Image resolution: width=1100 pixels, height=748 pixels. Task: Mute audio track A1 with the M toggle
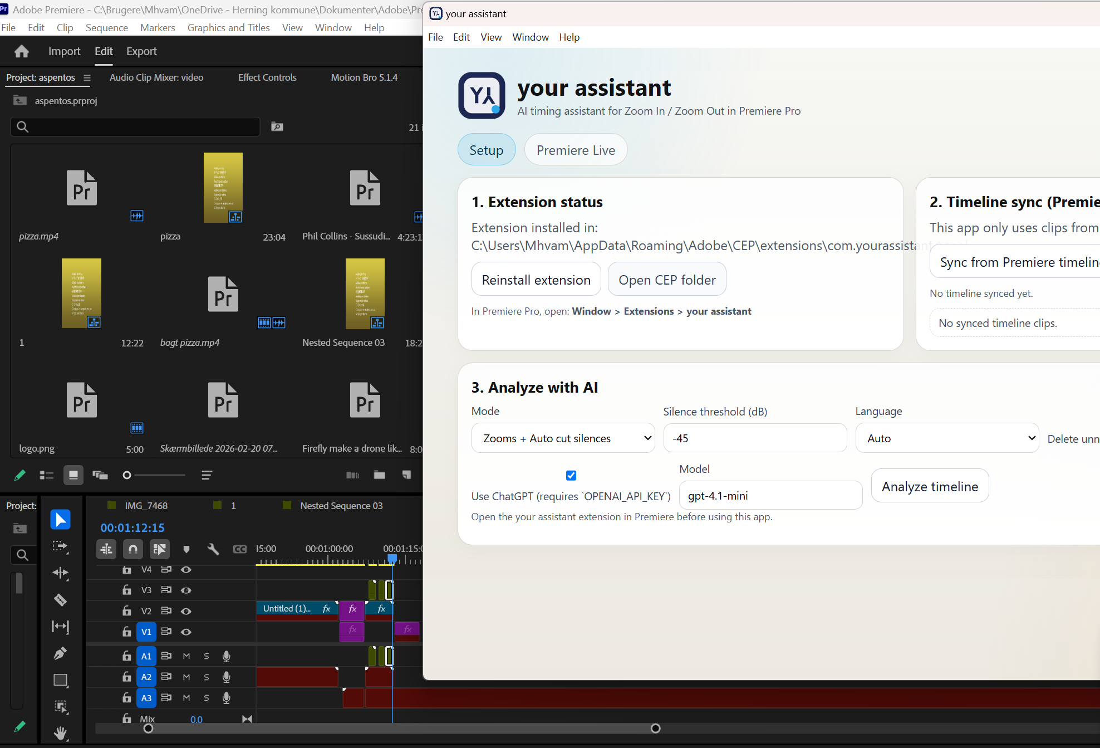pos(186,656)
